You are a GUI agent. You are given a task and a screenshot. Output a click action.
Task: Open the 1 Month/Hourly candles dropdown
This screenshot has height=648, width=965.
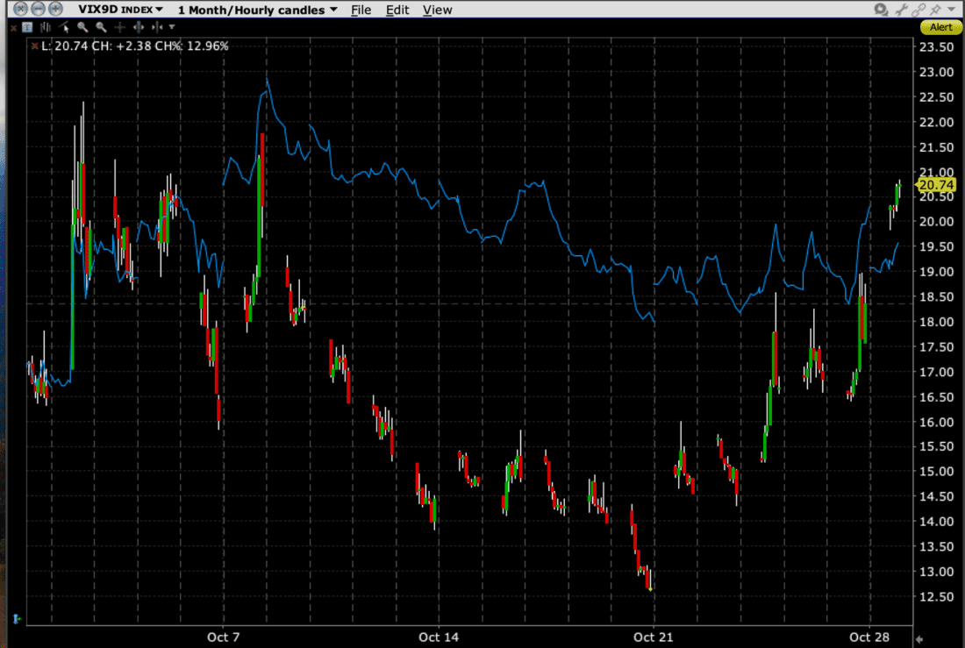[257, 10]
